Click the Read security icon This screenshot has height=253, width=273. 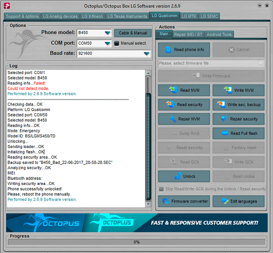[171, 104]
